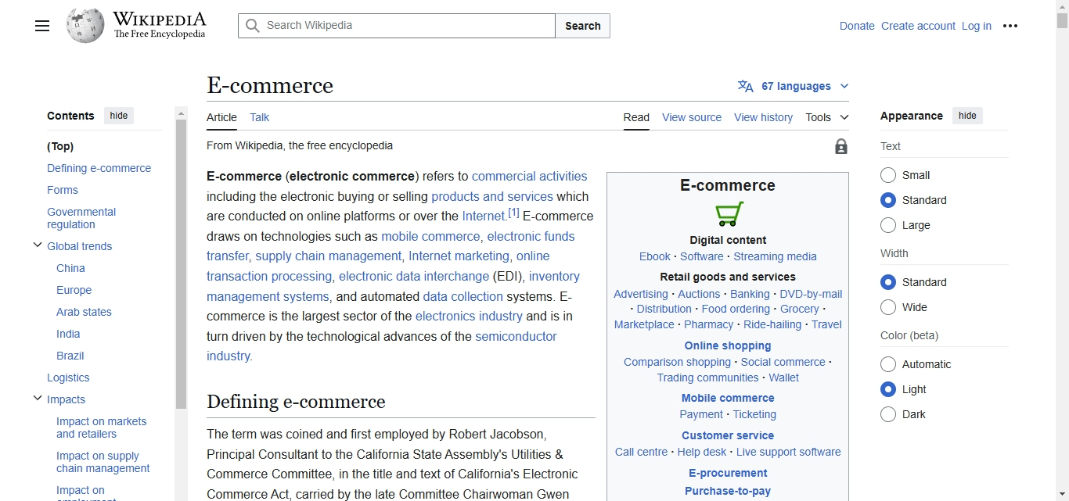The width and height of the screenshot is (1069, 501).
Task: Select Automatic color mode
Action: point(888,364)
